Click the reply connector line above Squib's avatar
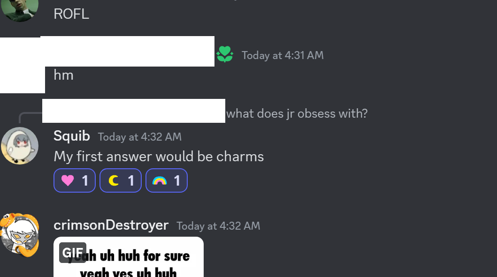Viewport: 497px width, 277px height. [x=30, y=117]
